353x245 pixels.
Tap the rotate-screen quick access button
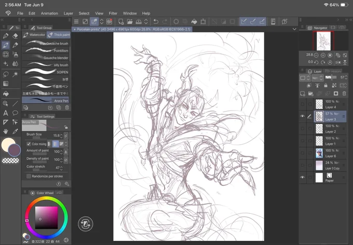click(86, 224)
